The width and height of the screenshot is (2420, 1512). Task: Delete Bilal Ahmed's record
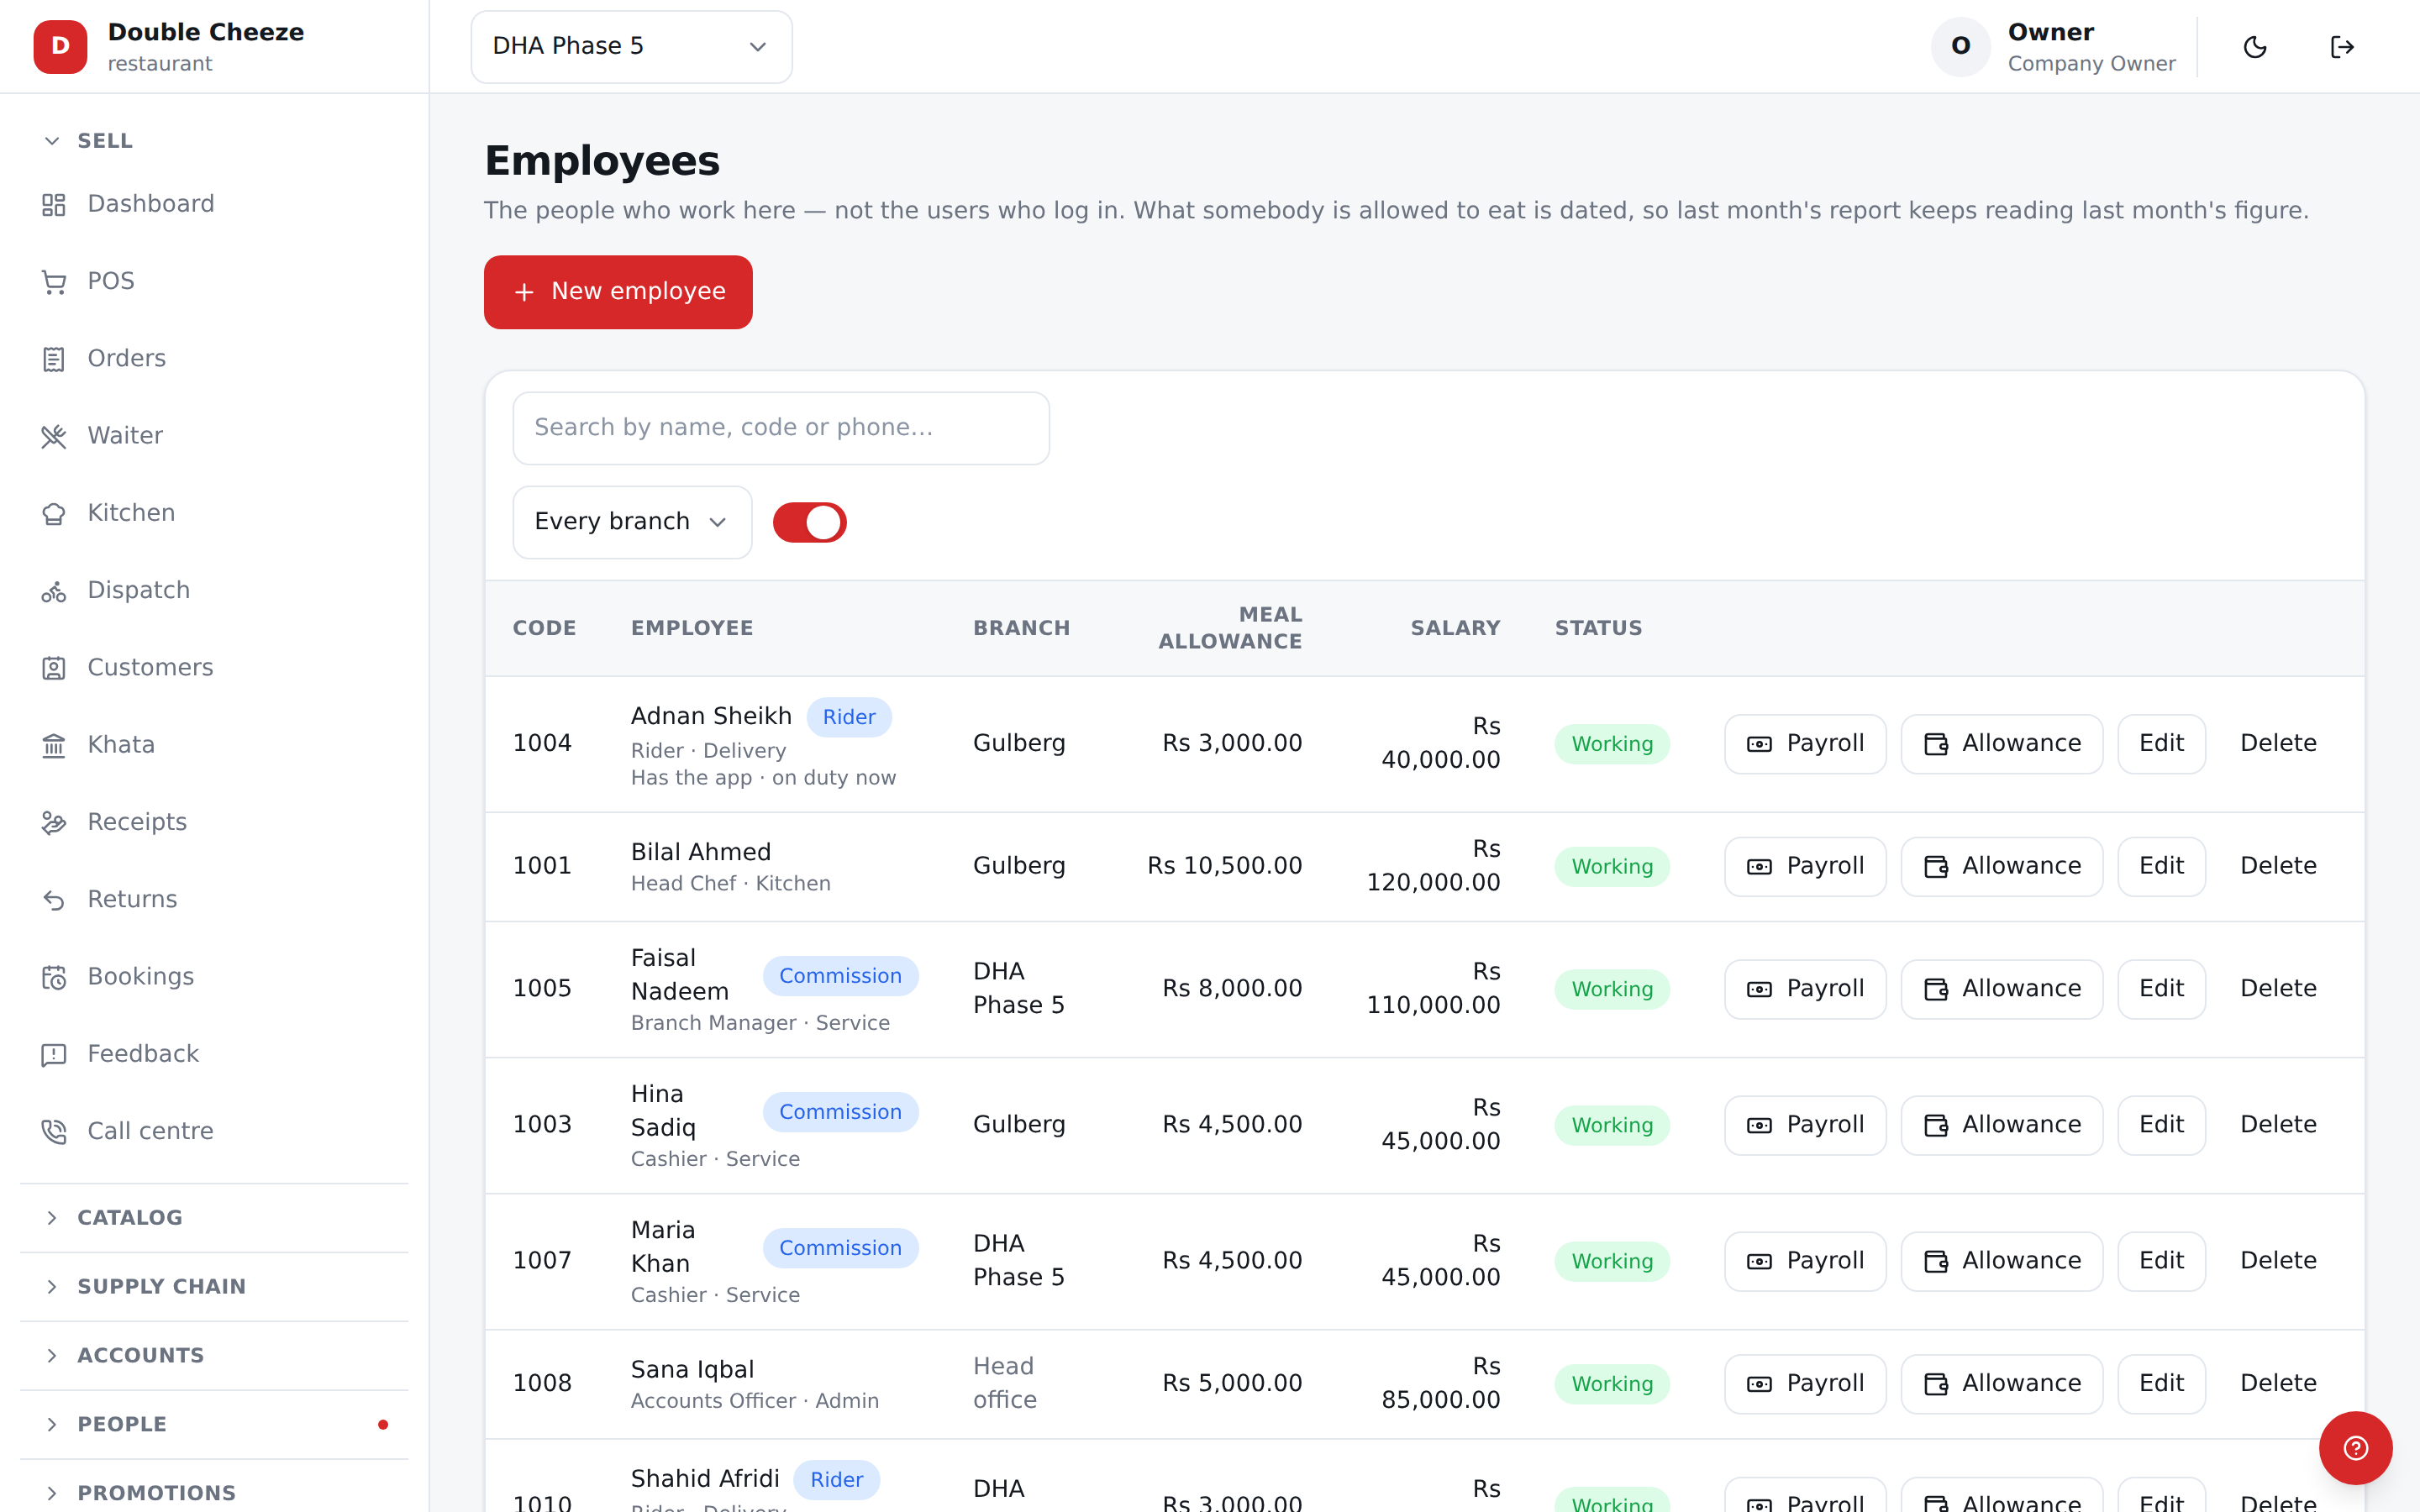tap(2278, 866)
